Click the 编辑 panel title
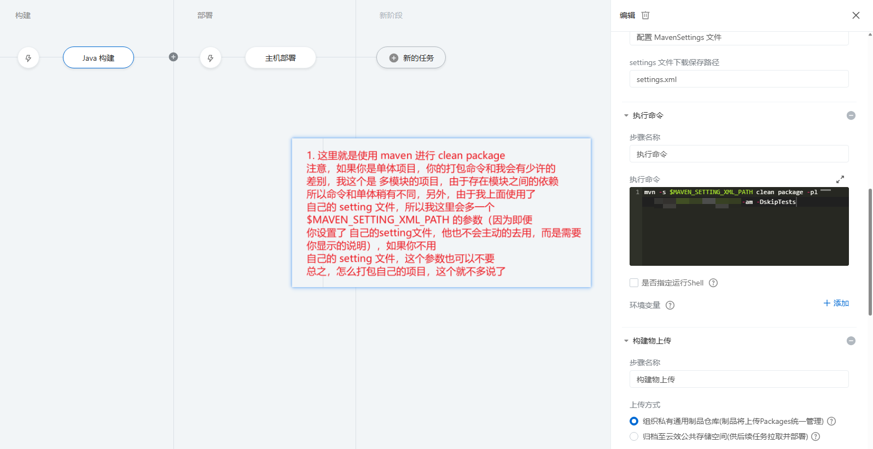The width and height of the screenshot is (873, 449). (x=627, y=15)
